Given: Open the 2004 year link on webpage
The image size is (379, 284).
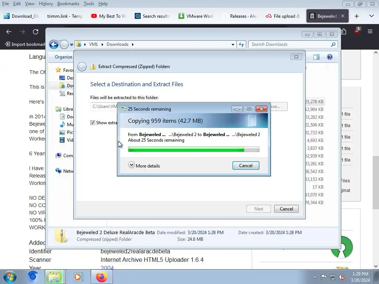Looking at the screenshot, I should [107, 268].
